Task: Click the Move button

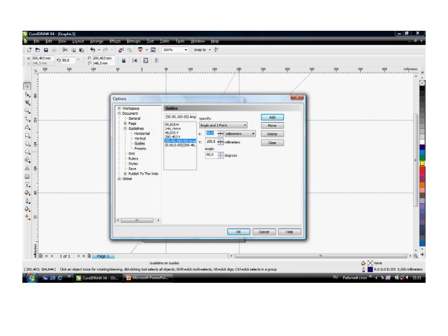Action: [x=272, y=125]
